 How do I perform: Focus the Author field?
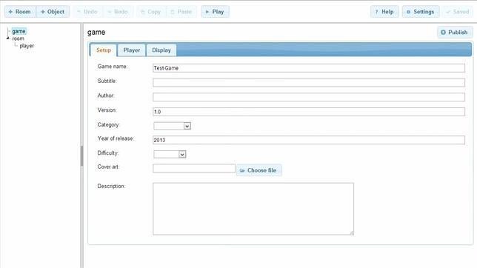(x=309, y=97)
